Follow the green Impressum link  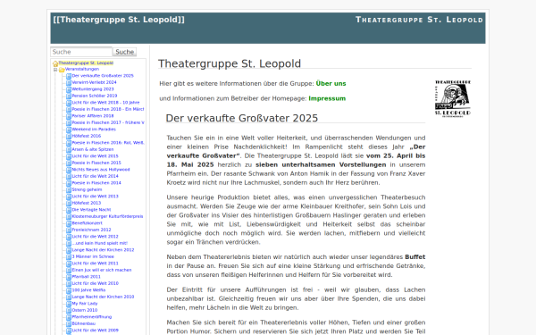point(327,98)
